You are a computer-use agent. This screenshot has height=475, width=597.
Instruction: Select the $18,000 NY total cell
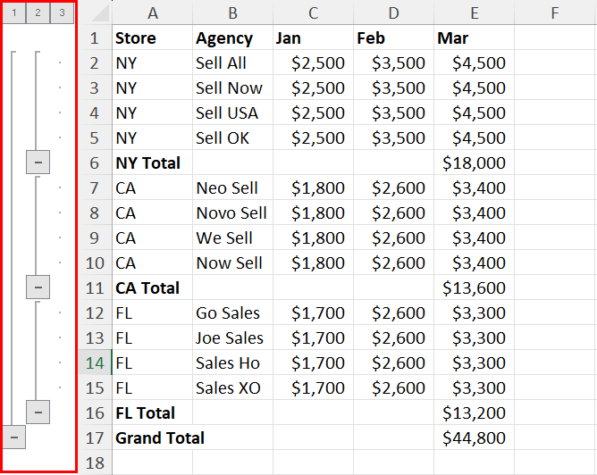click(474, 162)
